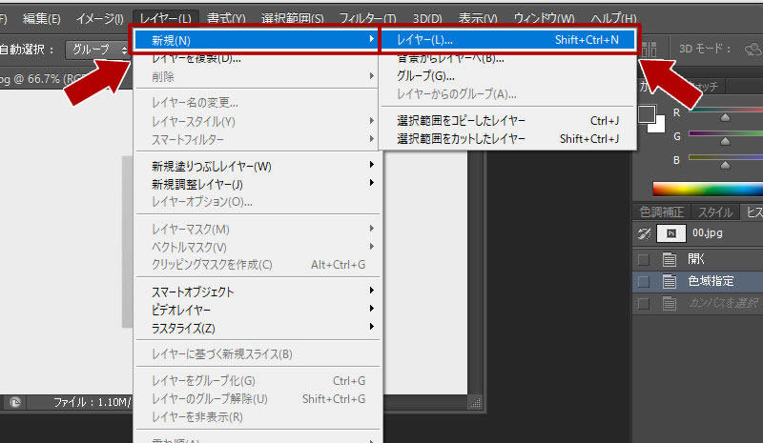Select the 00.jpg snapshot thumbnail

(671, 233)
